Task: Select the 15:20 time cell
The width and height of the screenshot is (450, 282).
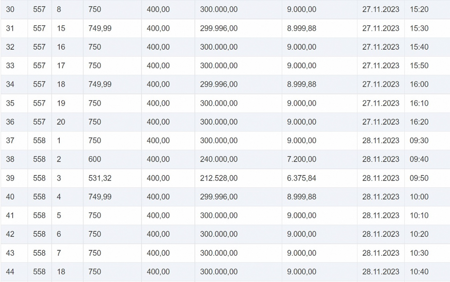Action: [x=419, y=9]
